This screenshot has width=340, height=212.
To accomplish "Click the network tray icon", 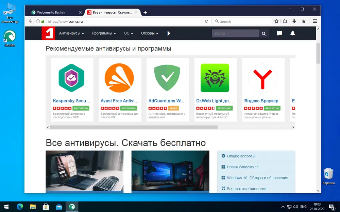I will pyautogui.click(x=289, y=207).
